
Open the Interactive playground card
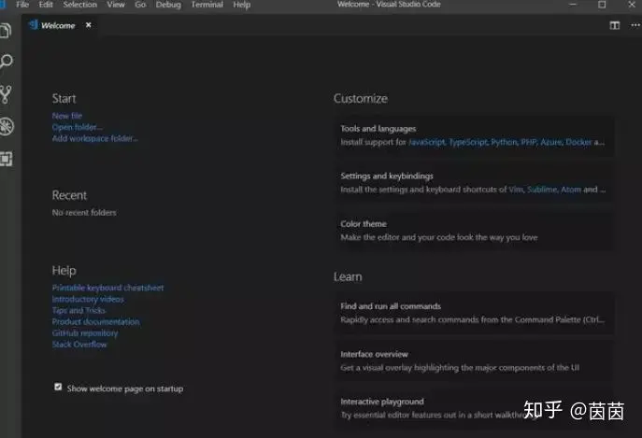[x=475, y=408]
